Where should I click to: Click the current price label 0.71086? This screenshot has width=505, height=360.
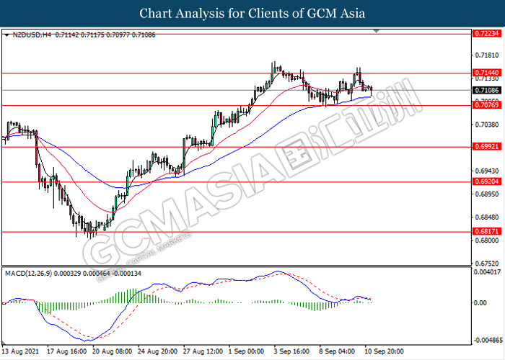[x=487, y=90]
